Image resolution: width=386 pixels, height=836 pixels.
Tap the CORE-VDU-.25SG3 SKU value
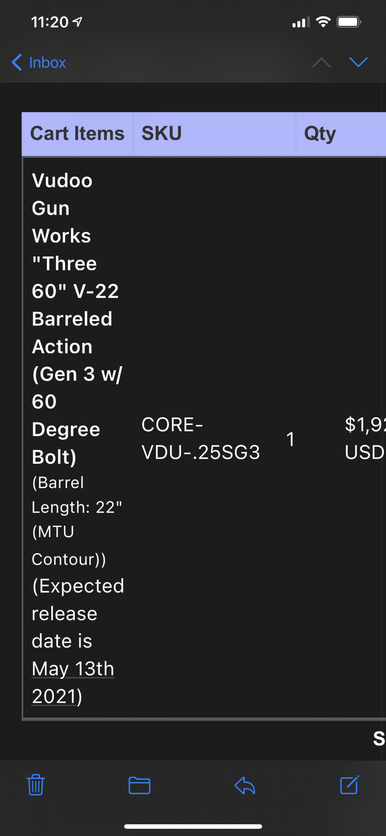point(201,438)
